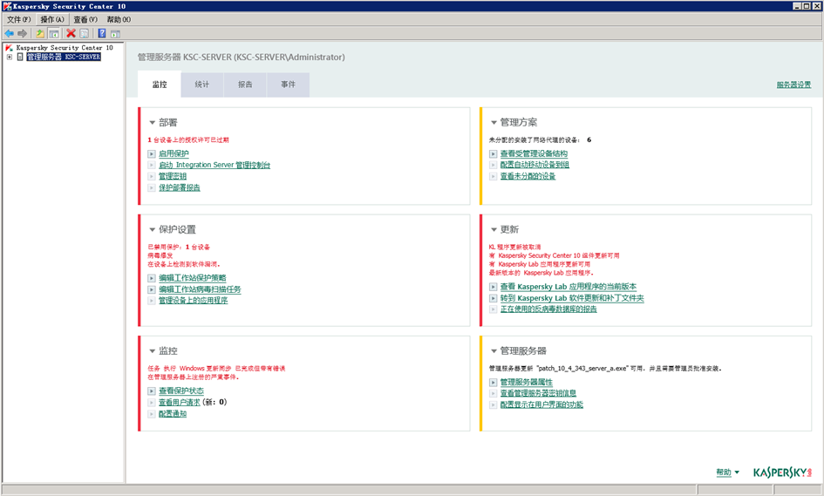
Task: Collapse the 管理服务器 section triangle
Action: (494, 351)
